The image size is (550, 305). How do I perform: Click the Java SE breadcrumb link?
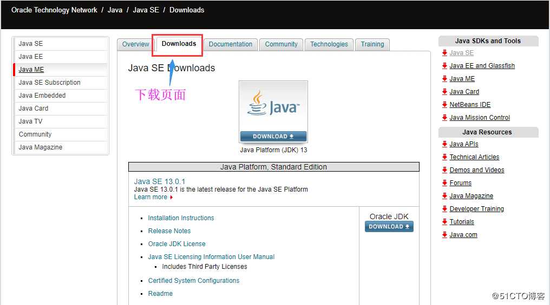146,10
